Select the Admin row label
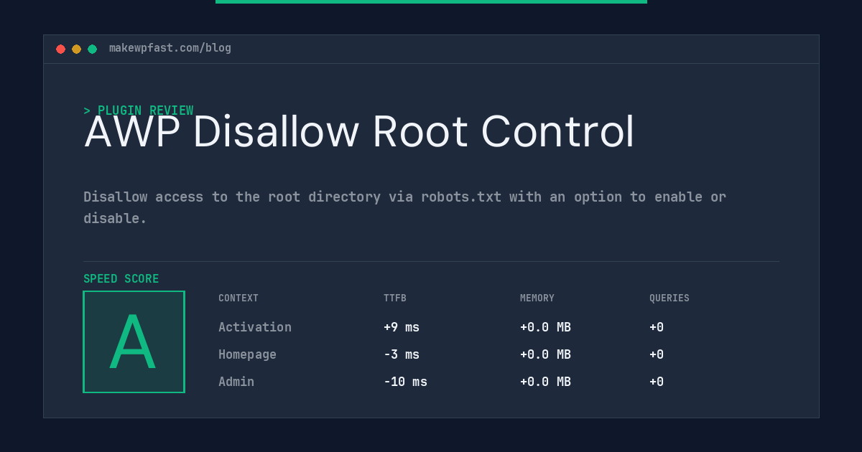Screen dimensions: 862x452 (236, 382)
